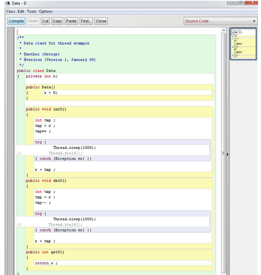Screen dimensions: 261x275
Task: Open the Options menu
Action: tap(46, 11)
